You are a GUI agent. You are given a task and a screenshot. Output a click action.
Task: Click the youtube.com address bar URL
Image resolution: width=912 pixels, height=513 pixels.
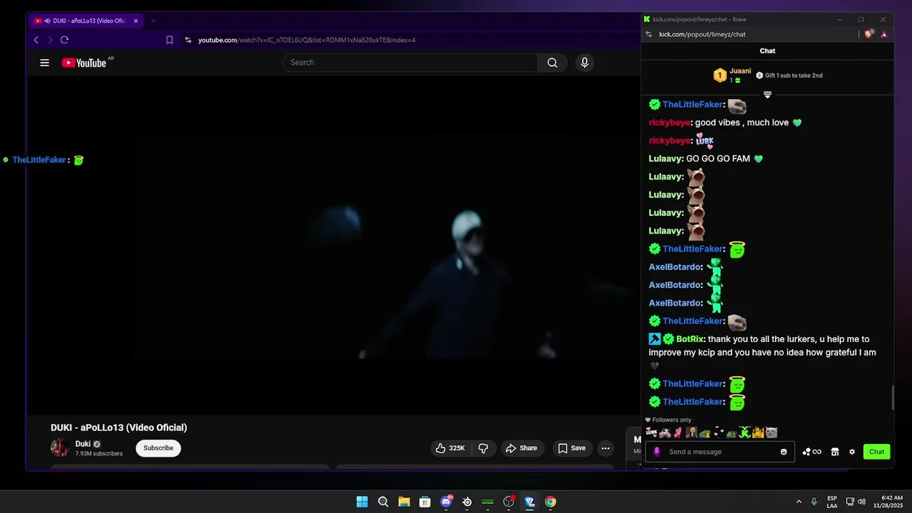tap(306, 40)
